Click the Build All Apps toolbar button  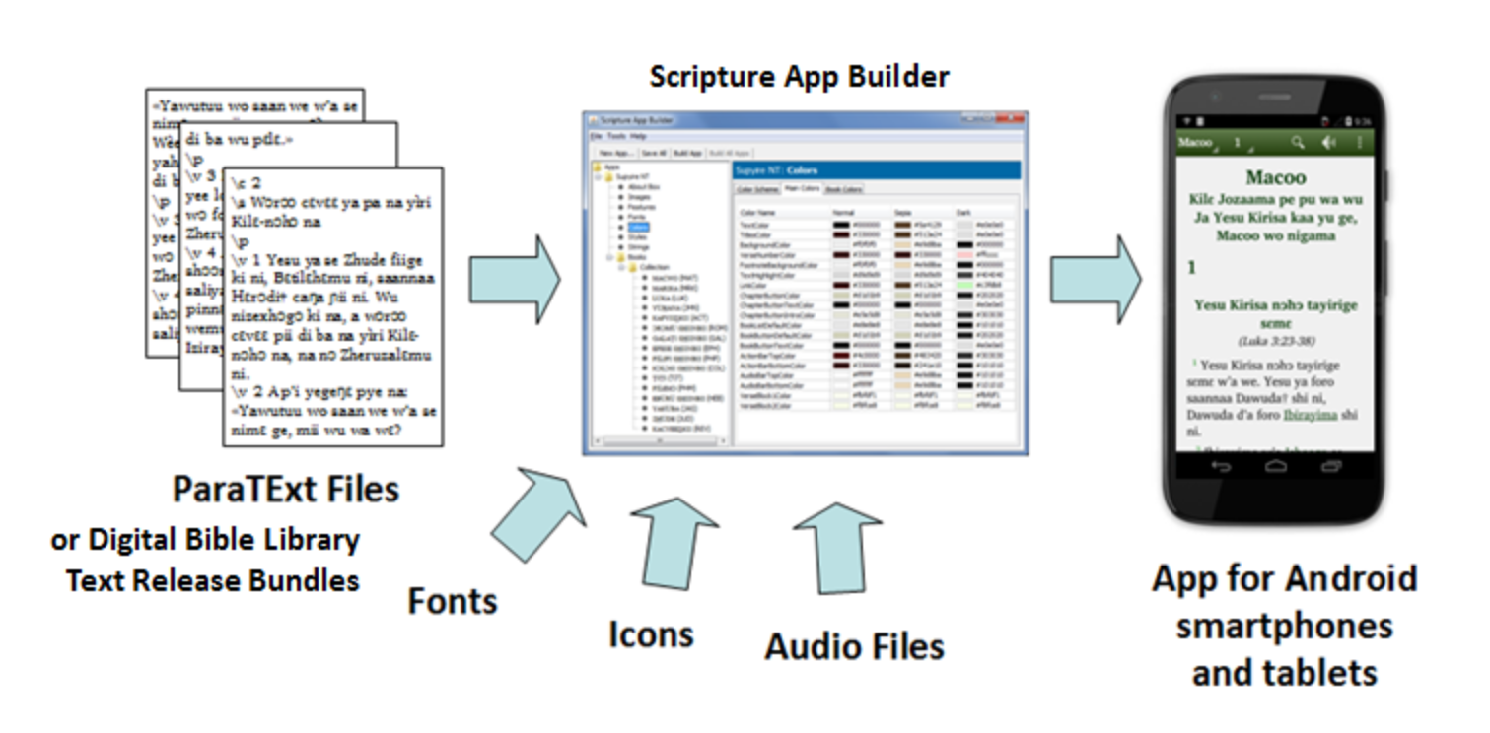729,153
